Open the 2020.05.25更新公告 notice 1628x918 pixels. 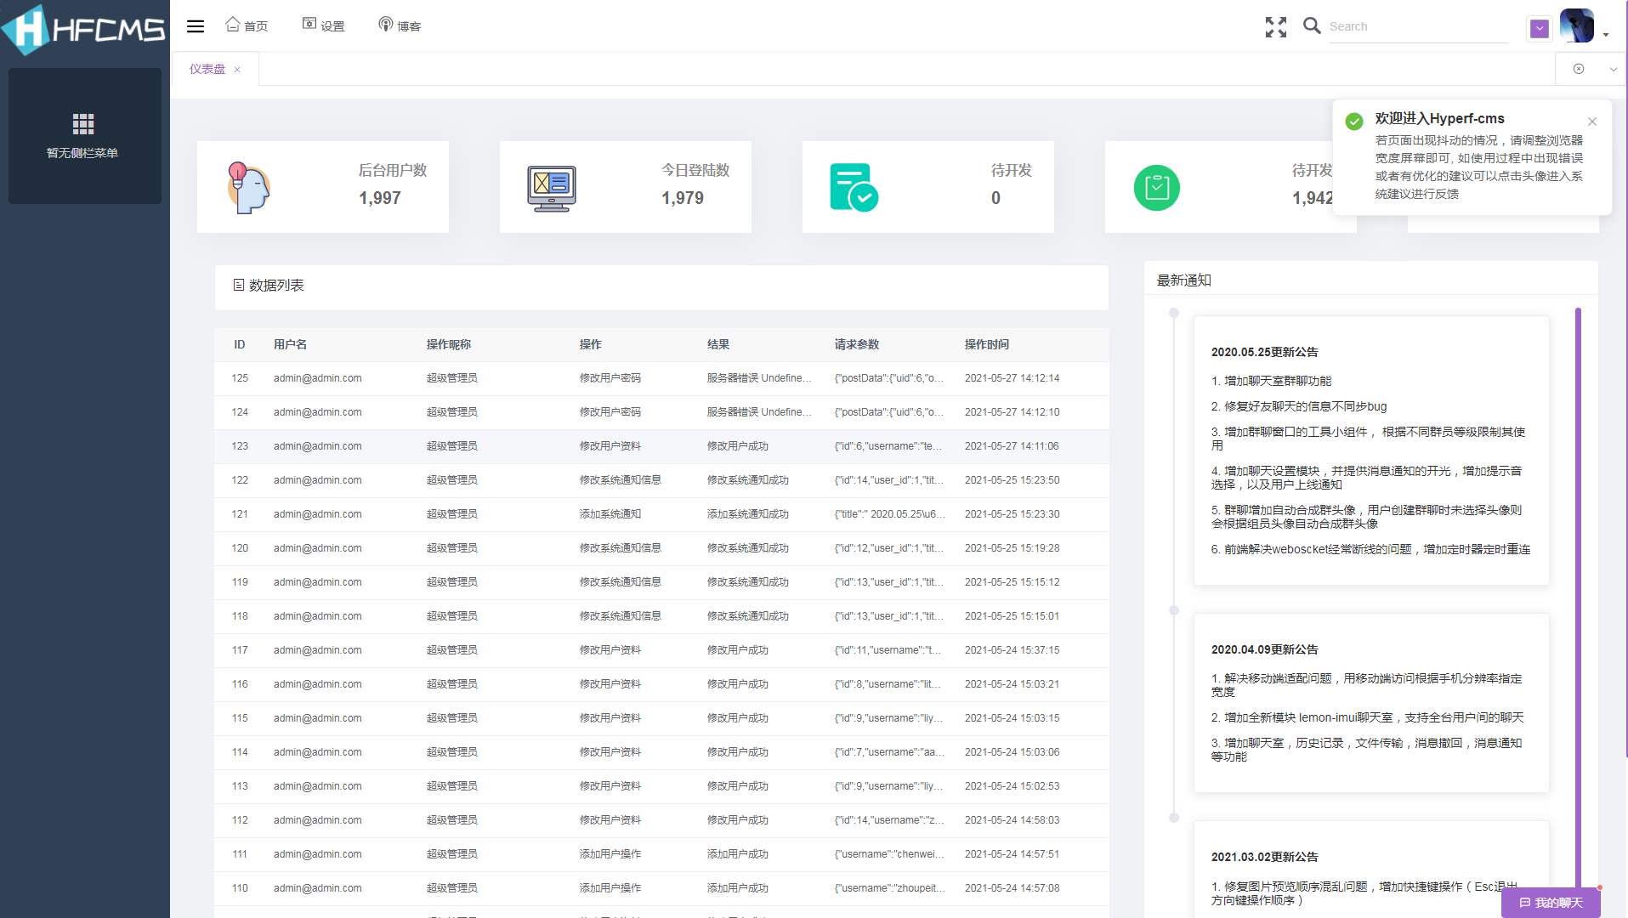click(1264, 352)
